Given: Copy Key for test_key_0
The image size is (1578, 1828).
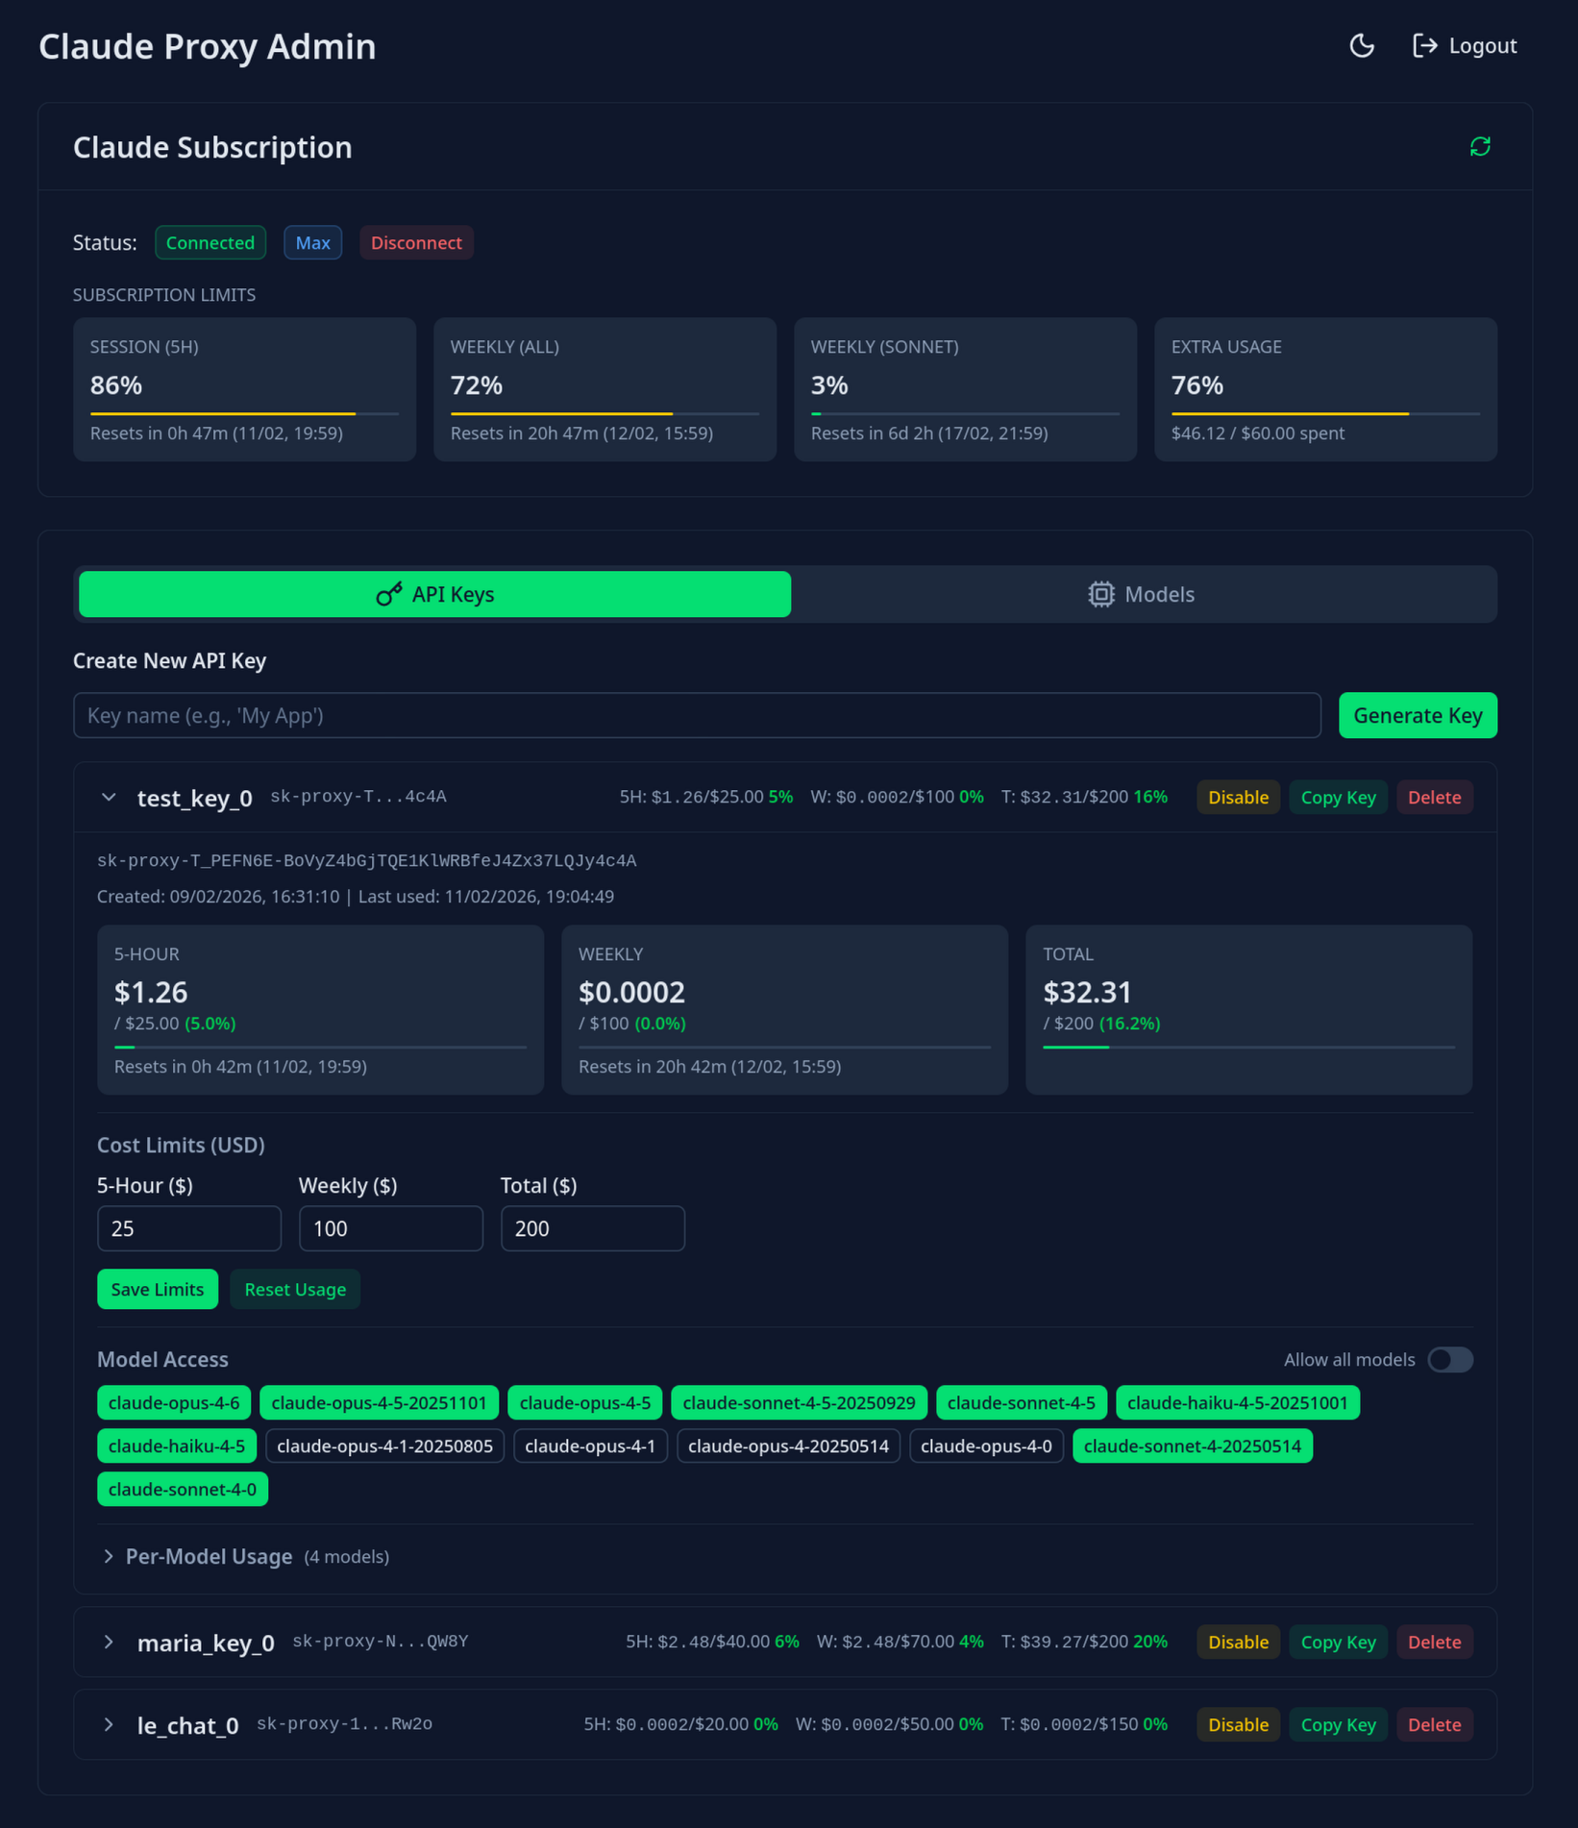Looking at the screenshot, I should (1338, 797).
